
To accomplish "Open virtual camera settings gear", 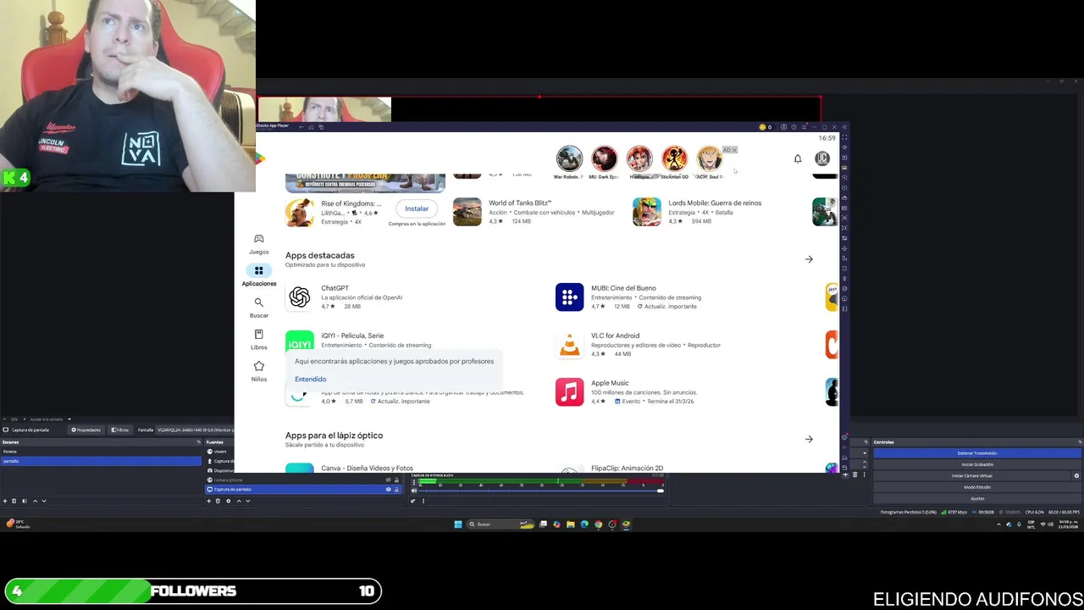I will (x=1077, y=475).
